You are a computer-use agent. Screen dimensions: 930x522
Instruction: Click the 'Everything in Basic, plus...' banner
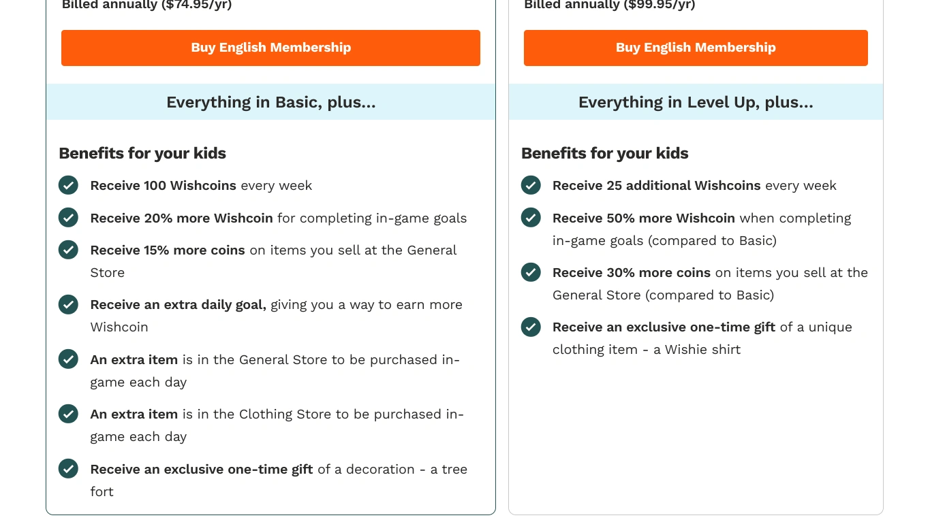[x=270, y=102]
